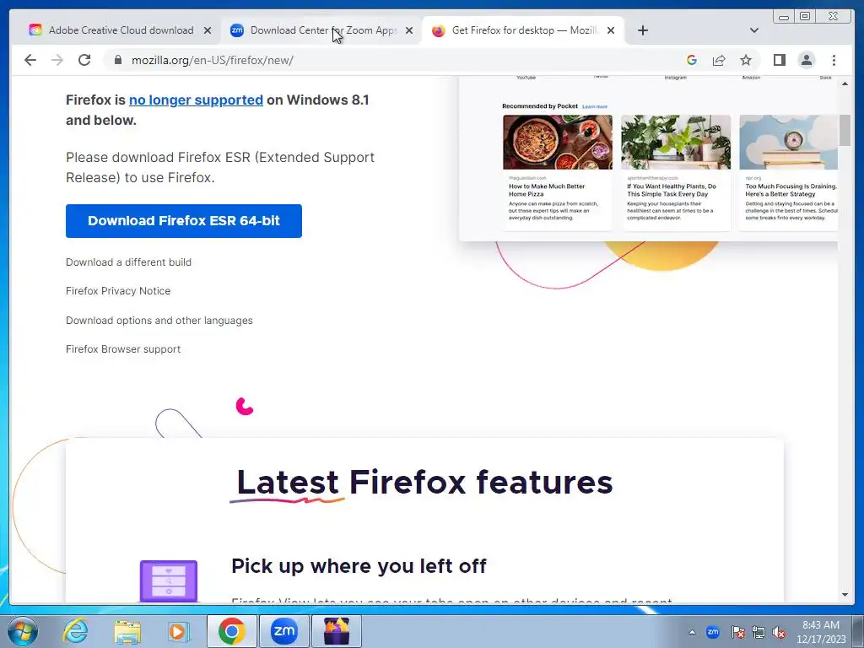Open 'Download a different build' link

(x=128, y=262)
